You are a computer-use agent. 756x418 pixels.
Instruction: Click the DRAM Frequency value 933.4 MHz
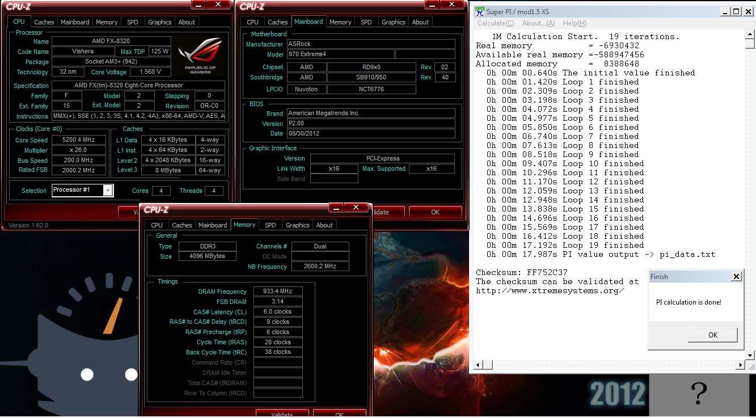[x=277, y=292]
